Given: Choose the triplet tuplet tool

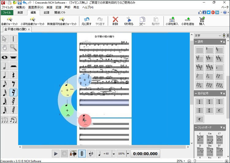Looking at the screenshot, I should point(5,120).
